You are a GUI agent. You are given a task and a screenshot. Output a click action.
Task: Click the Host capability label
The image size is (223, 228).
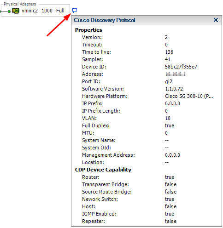point(88,206)
